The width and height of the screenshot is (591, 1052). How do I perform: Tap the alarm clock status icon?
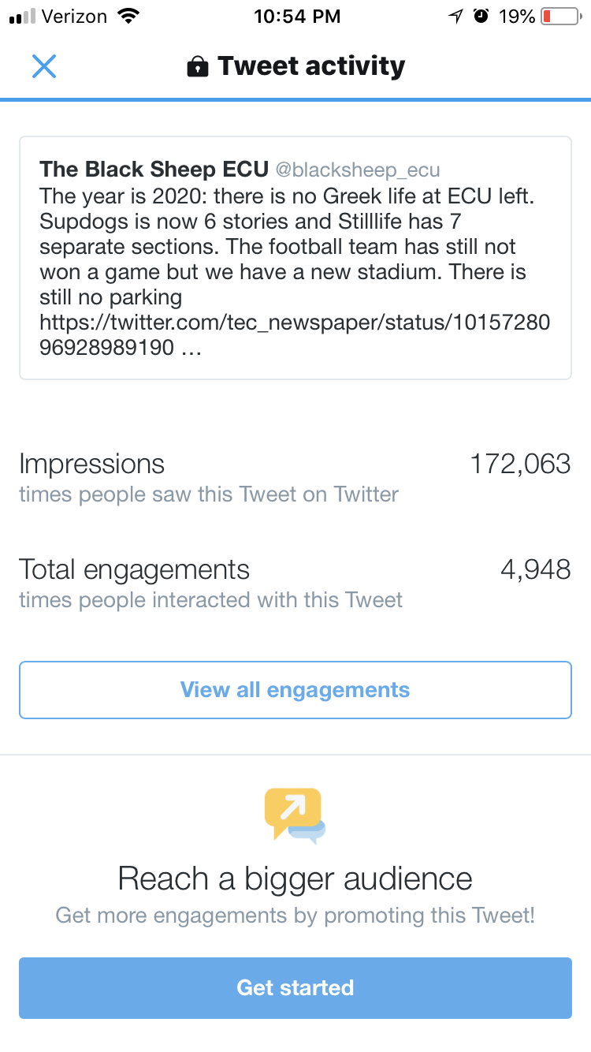click(x=481, y=17)
